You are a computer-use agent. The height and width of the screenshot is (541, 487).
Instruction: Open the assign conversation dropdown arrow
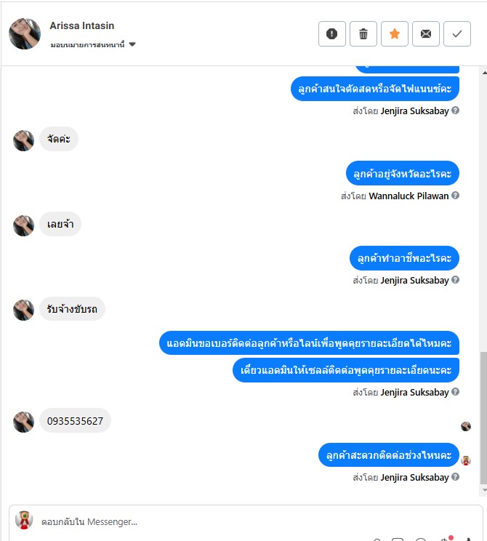132,44
